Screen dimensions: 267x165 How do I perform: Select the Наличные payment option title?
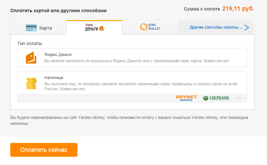click(x=54, y=78)
